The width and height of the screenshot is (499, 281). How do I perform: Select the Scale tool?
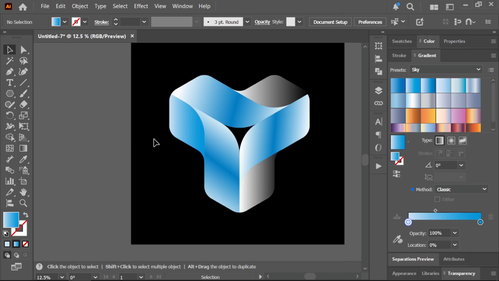tap(23, 116)
